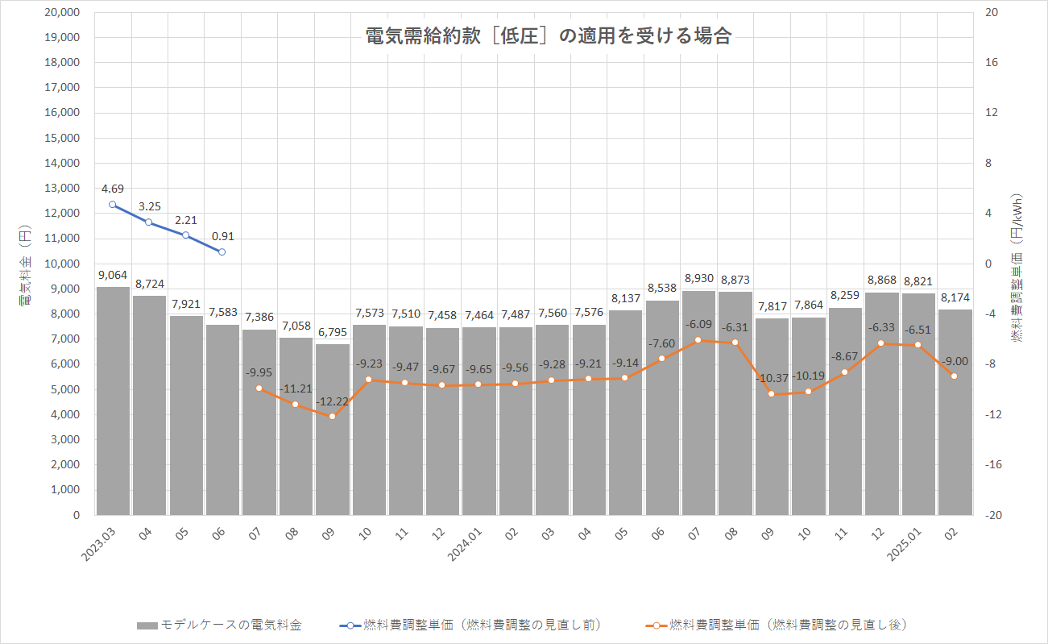This screenshot has height=644, width=1048.
Task: Click the right axis title 燃料費調整単価（円/kWh）
Action: click(x=1017, y=268)
